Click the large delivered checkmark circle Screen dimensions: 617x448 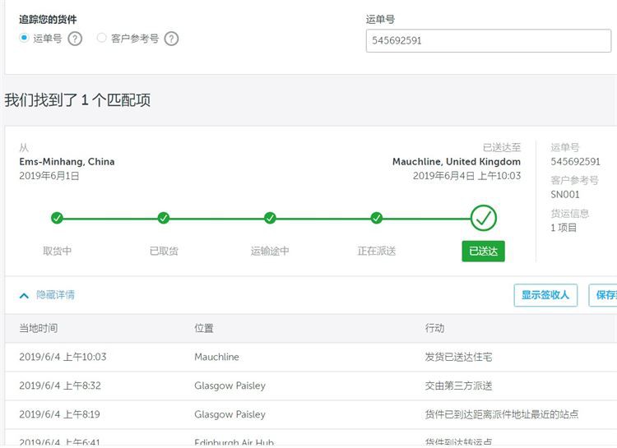click(x=484, y=218)
